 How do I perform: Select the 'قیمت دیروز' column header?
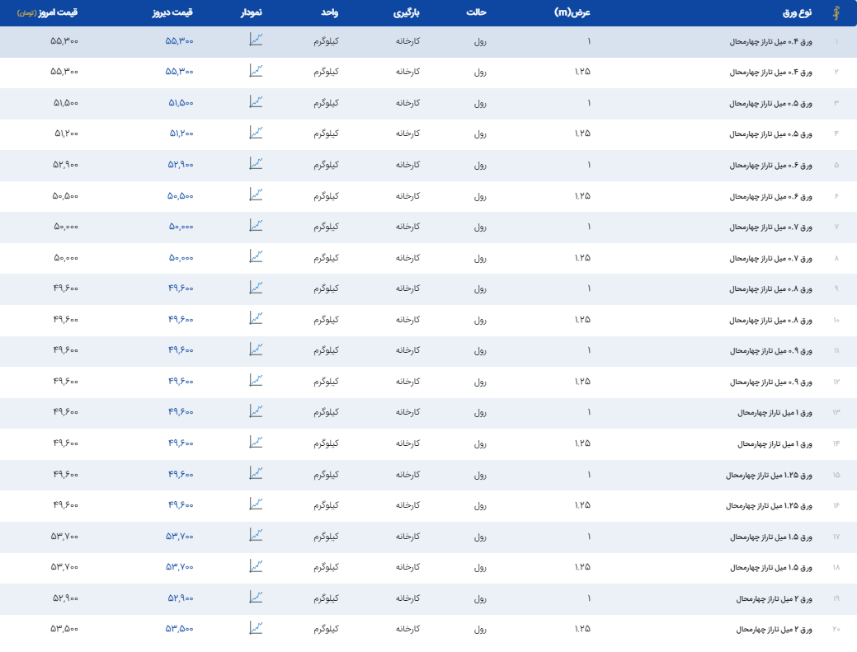[x=172, y=13]
